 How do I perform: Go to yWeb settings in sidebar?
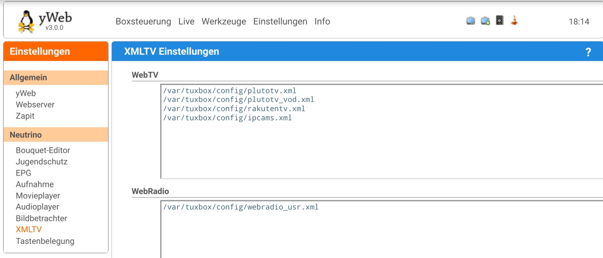[26, 93]
